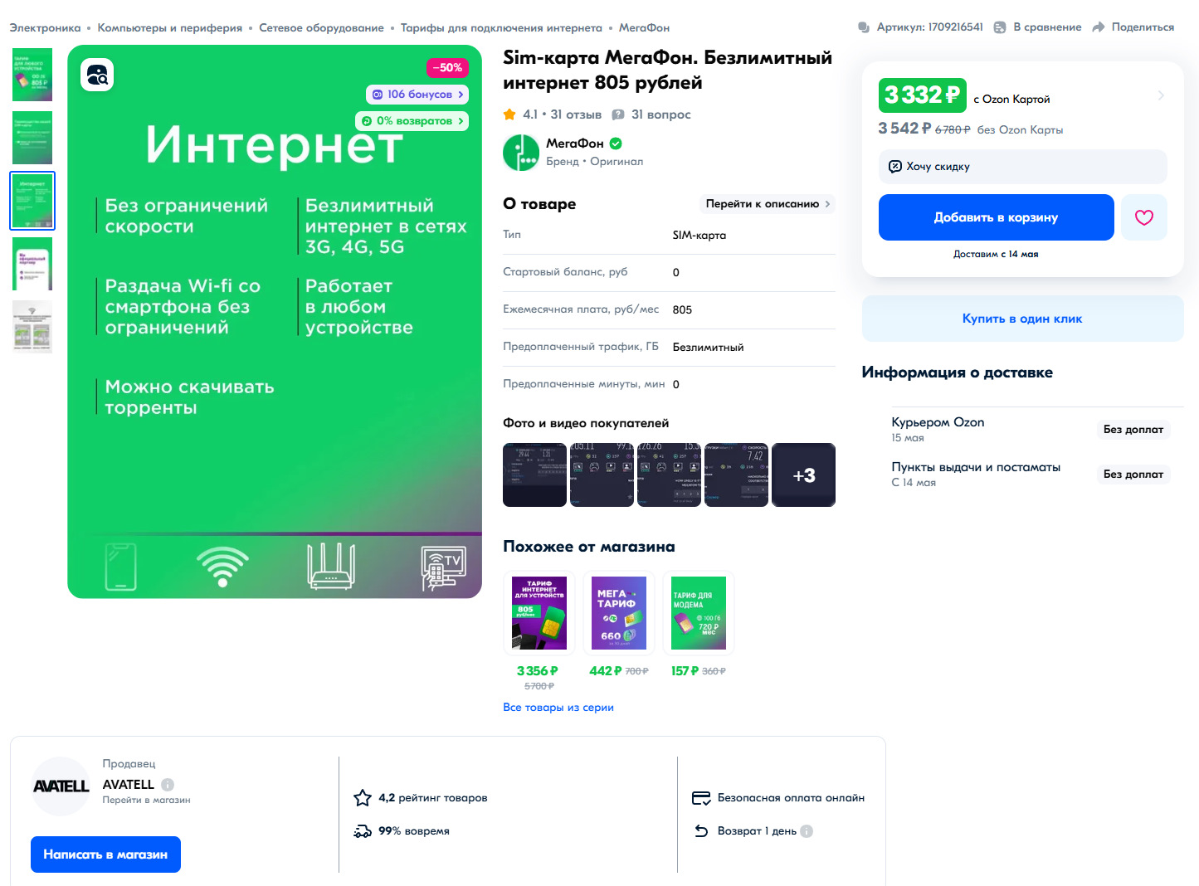Image resolution: width=1199 pixels, height=886 pixels.
Task: Go to description via Перейти к описанию
Action: pyautogui.click(x=768, y=204)
